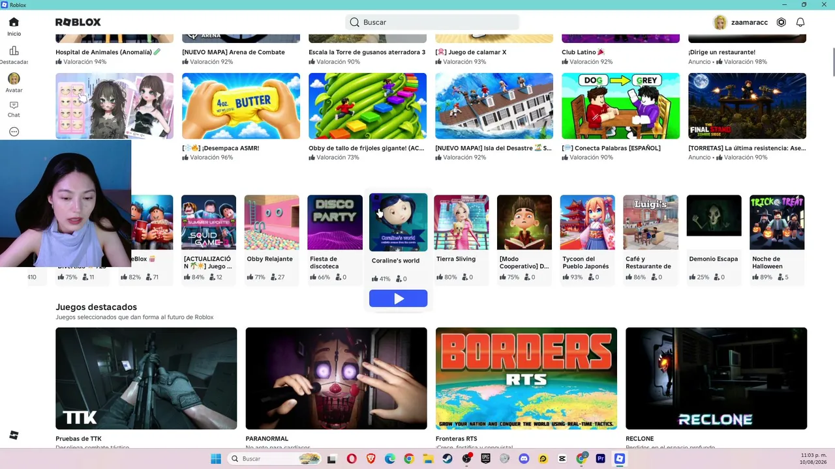Click the Coraline's world title text
835x469 pixels.
pos(395,261)
